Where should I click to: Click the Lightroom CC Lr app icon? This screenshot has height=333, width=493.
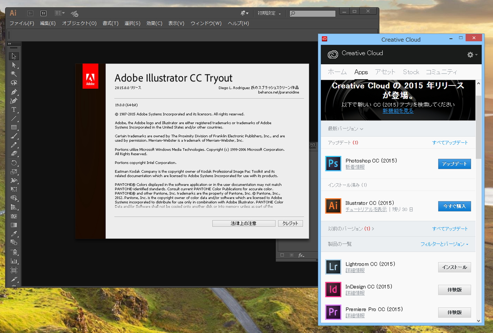tap(333, 267)
